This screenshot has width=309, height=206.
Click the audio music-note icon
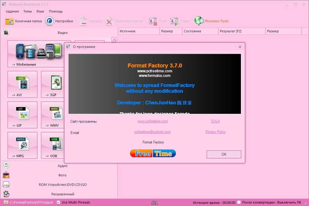6,165
